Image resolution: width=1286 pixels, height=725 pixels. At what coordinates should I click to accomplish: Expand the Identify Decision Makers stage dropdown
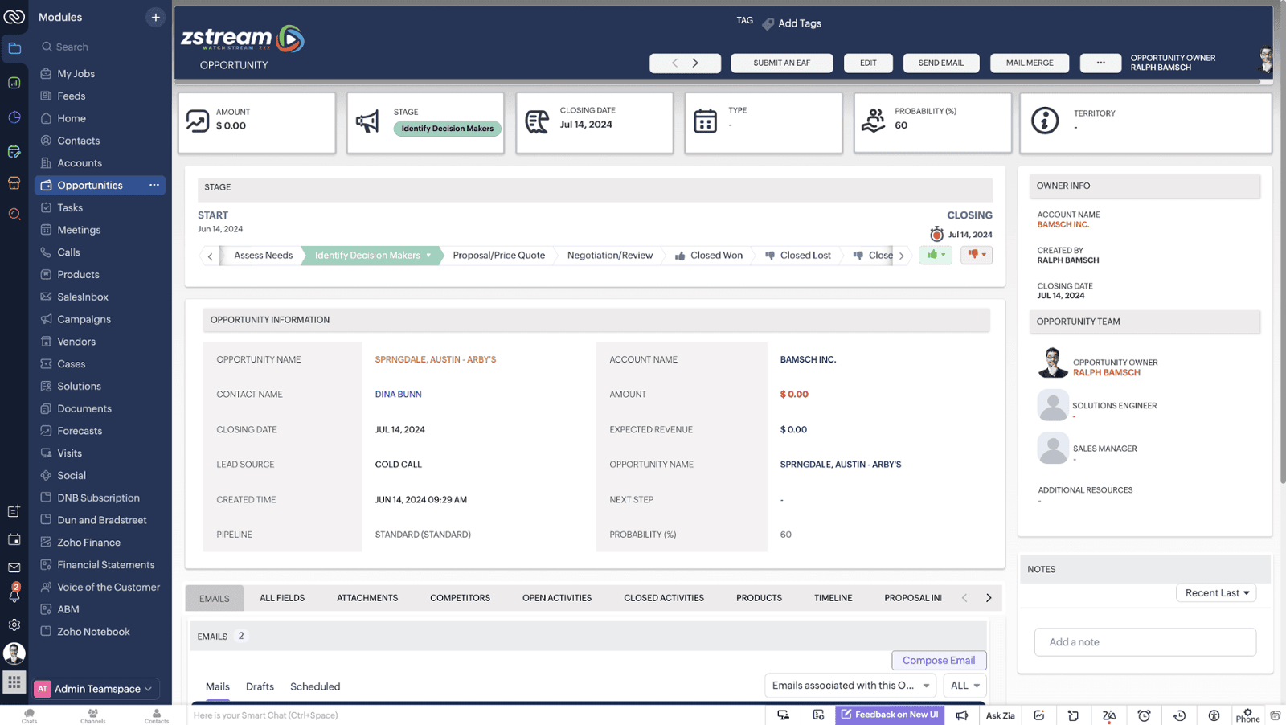pos(428,256)
